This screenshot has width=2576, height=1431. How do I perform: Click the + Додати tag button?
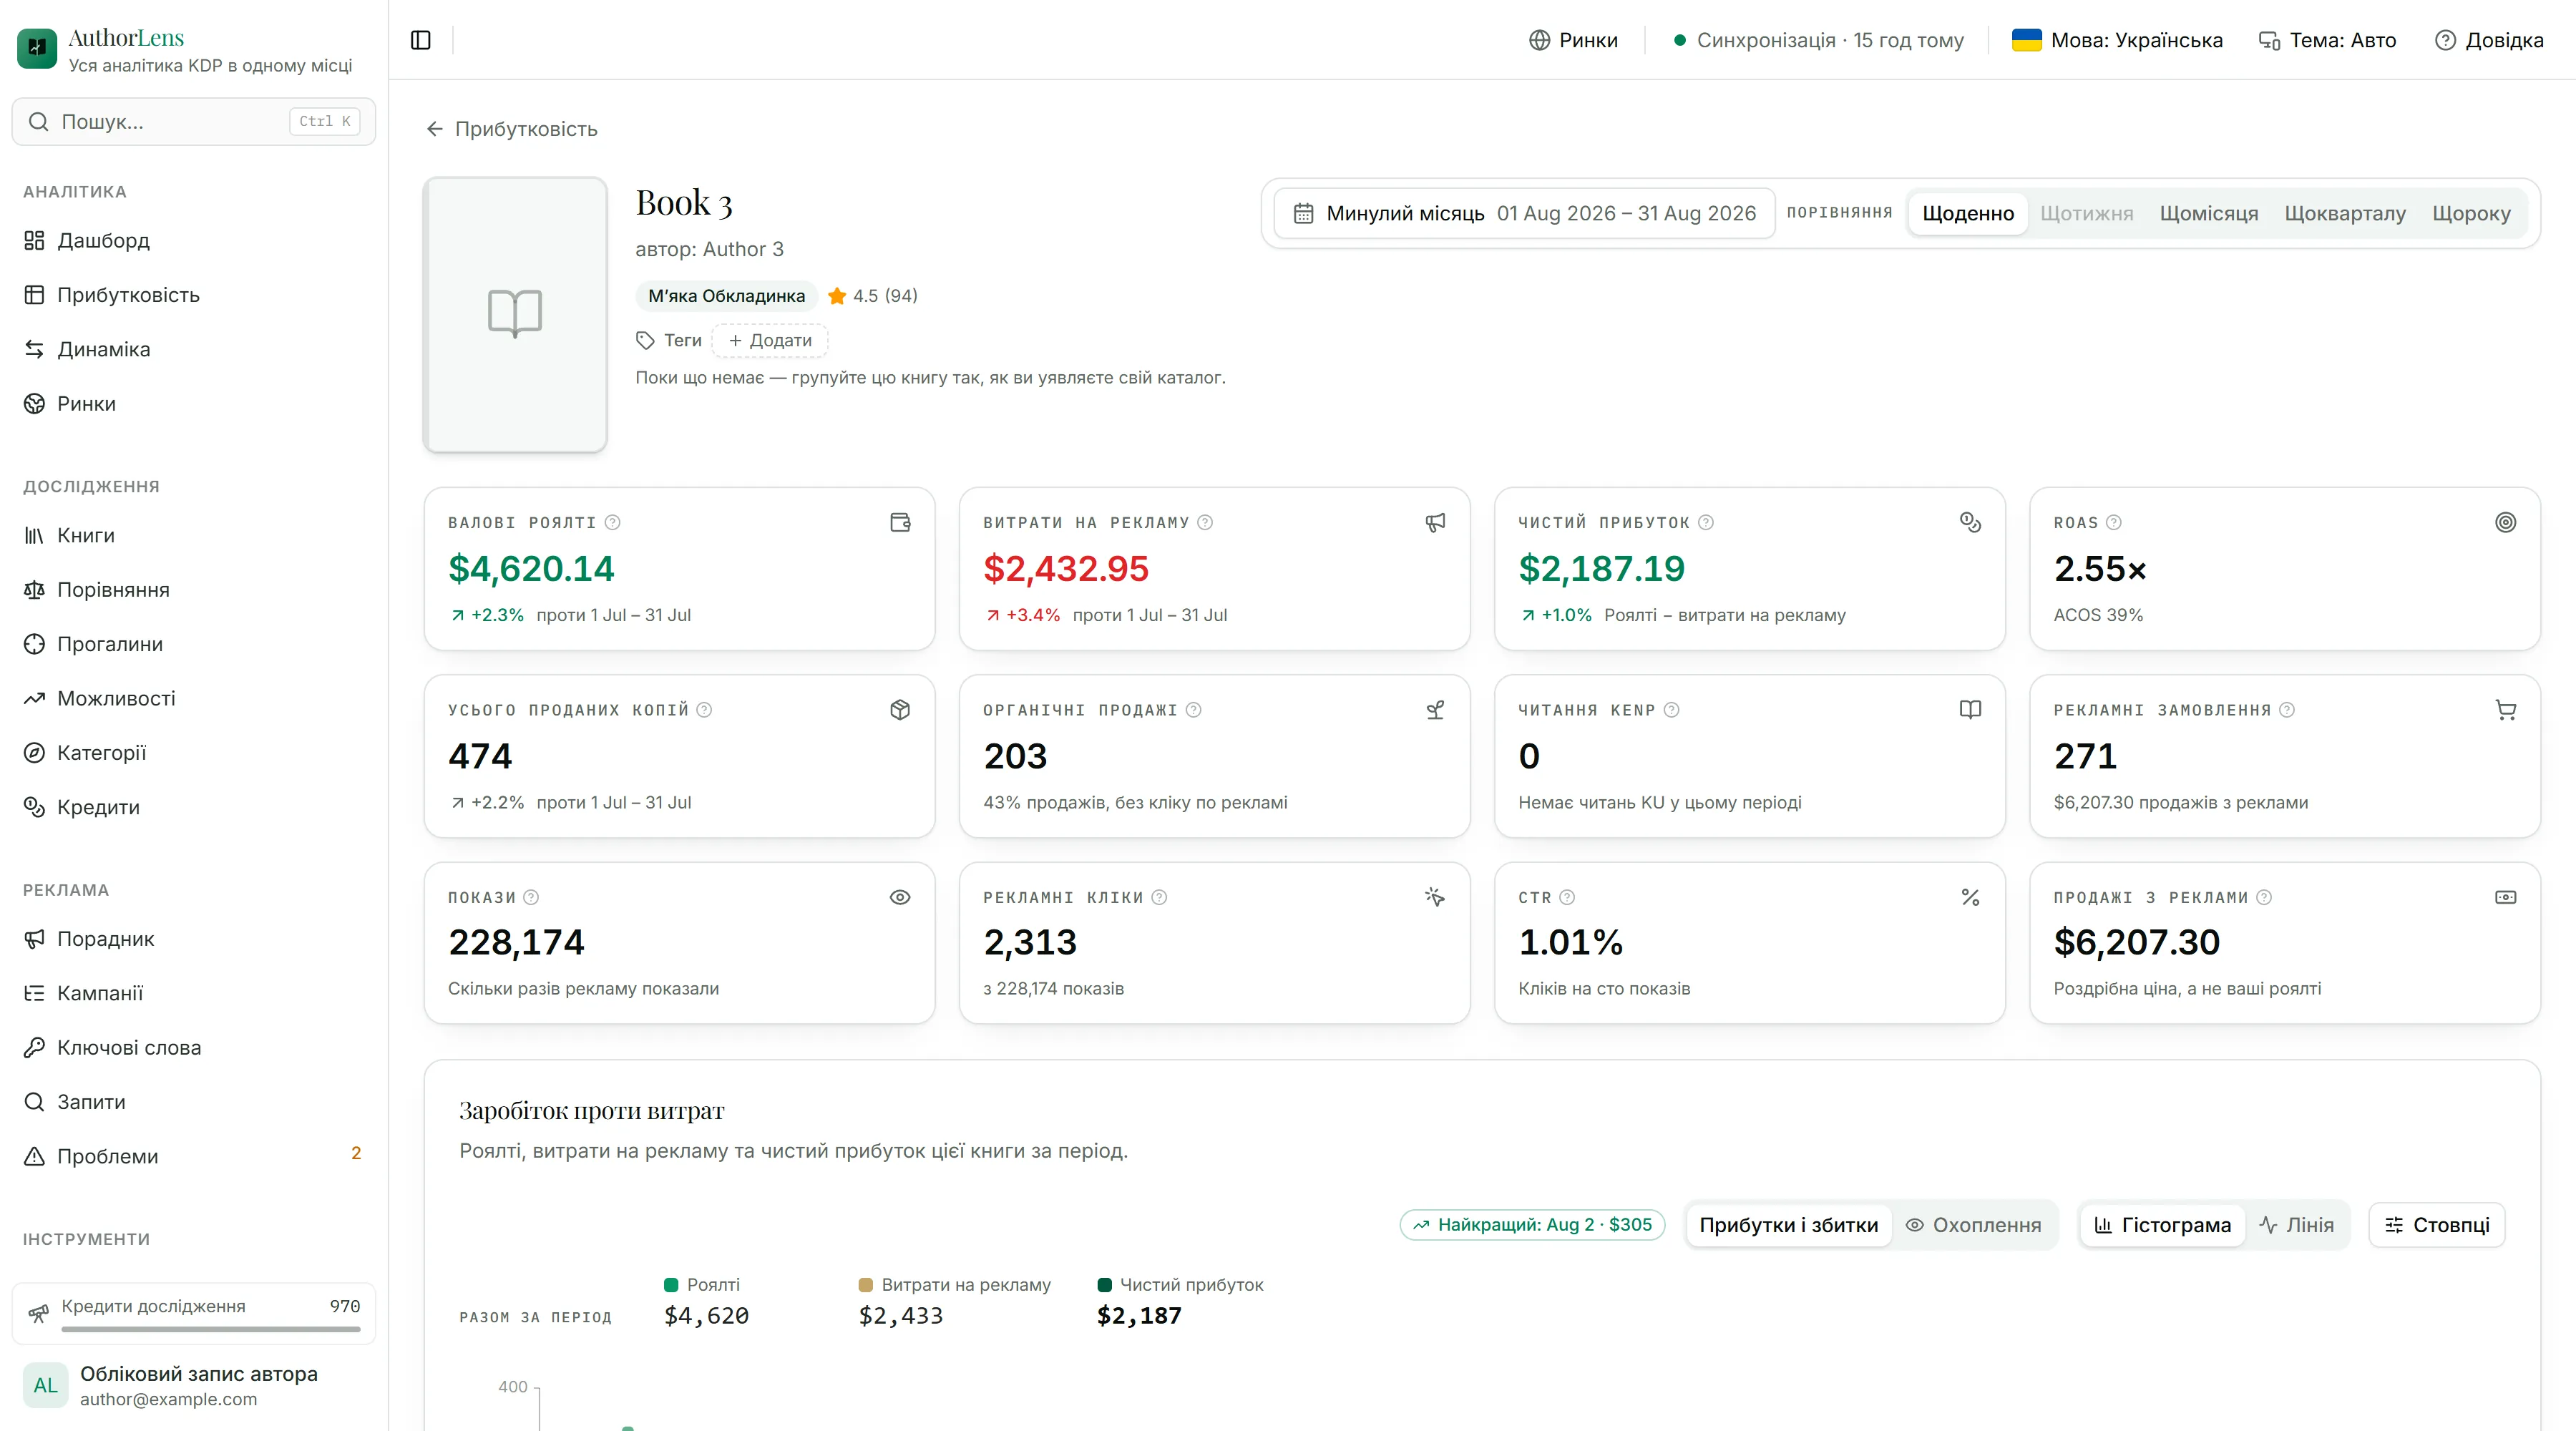770,340
